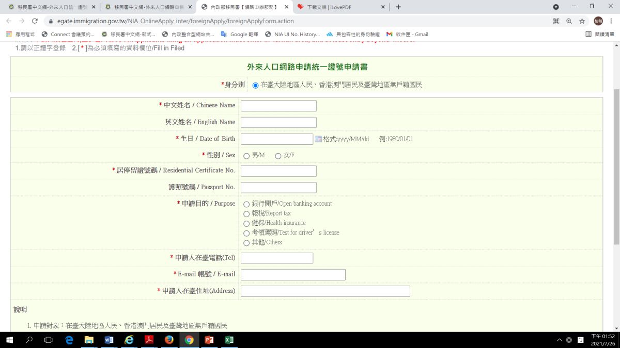Click the Date of Birth input field
The width and height of the screenshot is (620, 348).
point(277,139)
